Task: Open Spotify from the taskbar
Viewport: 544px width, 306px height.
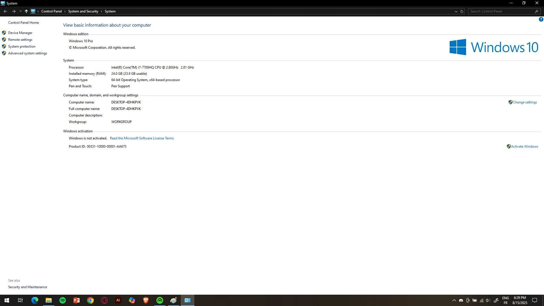Action: pyautogui.click(x=62, y=300)
